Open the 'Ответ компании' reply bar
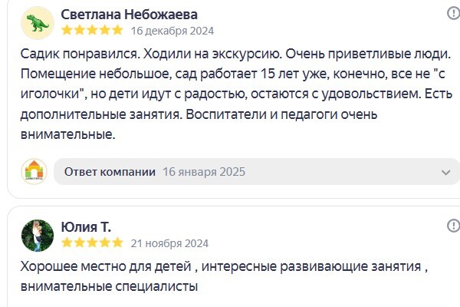 (257, 172)
